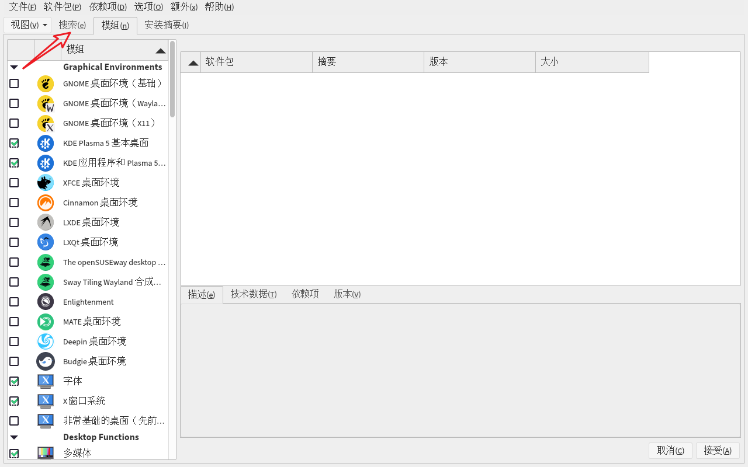Sort patterns by the 模组 column header
The image size is (748, 467).
coord(115,50)
